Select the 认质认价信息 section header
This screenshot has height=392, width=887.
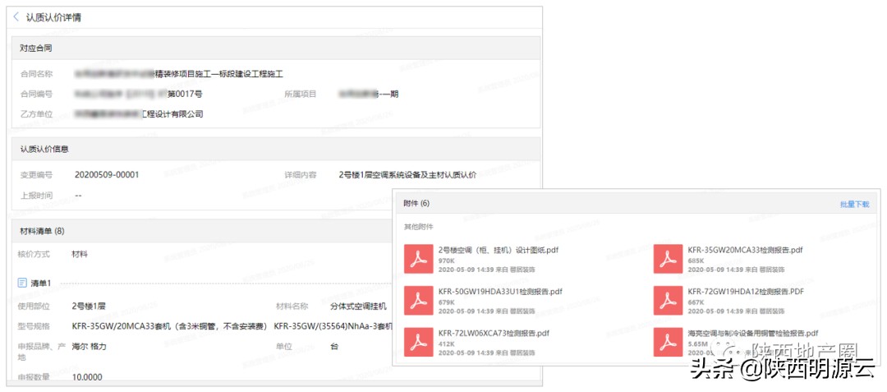click(276, 149)
